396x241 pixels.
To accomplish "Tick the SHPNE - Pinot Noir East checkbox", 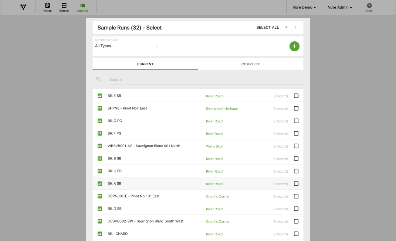I will 296,109.
